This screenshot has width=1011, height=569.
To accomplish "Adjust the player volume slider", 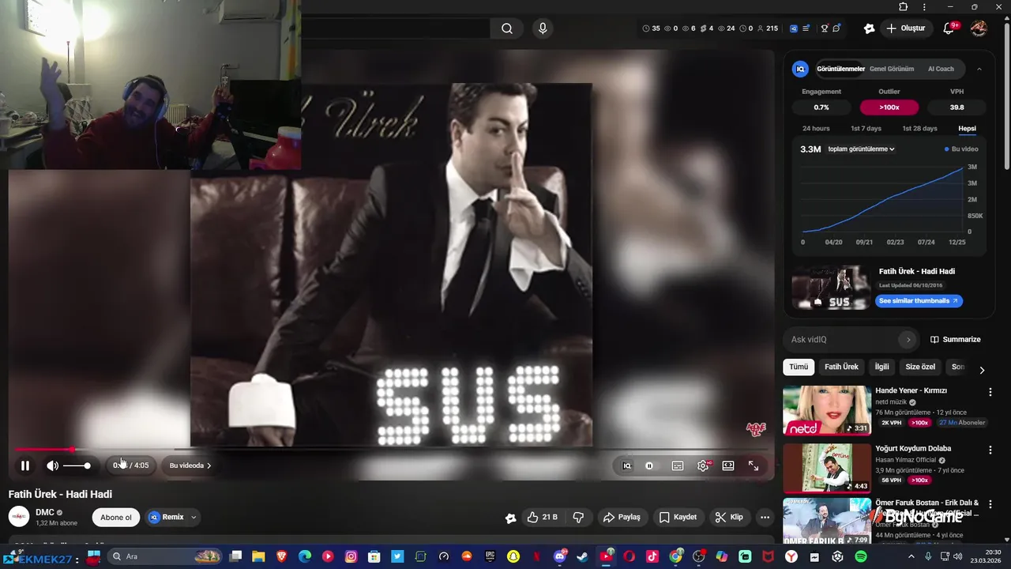I will click(77, 465).
